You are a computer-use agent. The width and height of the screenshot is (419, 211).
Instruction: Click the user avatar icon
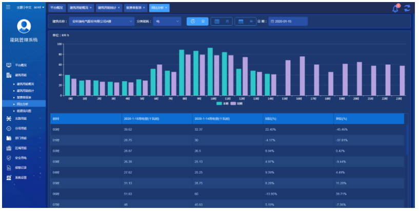coord(24,26)
